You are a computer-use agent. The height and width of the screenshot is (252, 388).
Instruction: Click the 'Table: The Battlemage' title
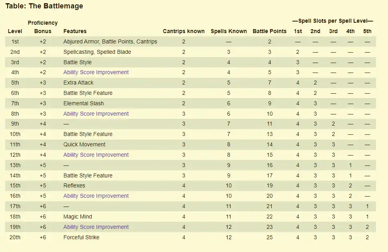(44, 6)
